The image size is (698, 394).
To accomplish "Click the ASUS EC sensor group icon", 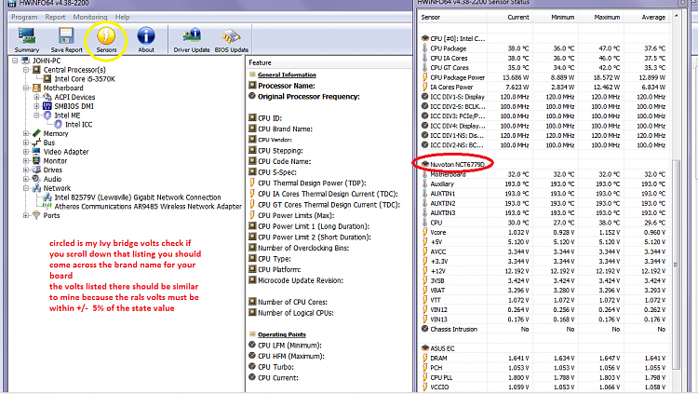I will click(x=425, y=348).
